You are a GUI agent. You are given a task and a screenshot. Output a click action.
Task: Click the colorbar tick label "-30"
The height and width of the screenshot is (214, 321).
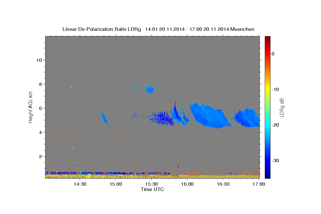pos(276,160)
